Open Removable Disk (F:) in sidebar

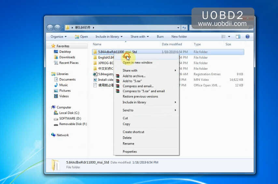click(73, 124)
